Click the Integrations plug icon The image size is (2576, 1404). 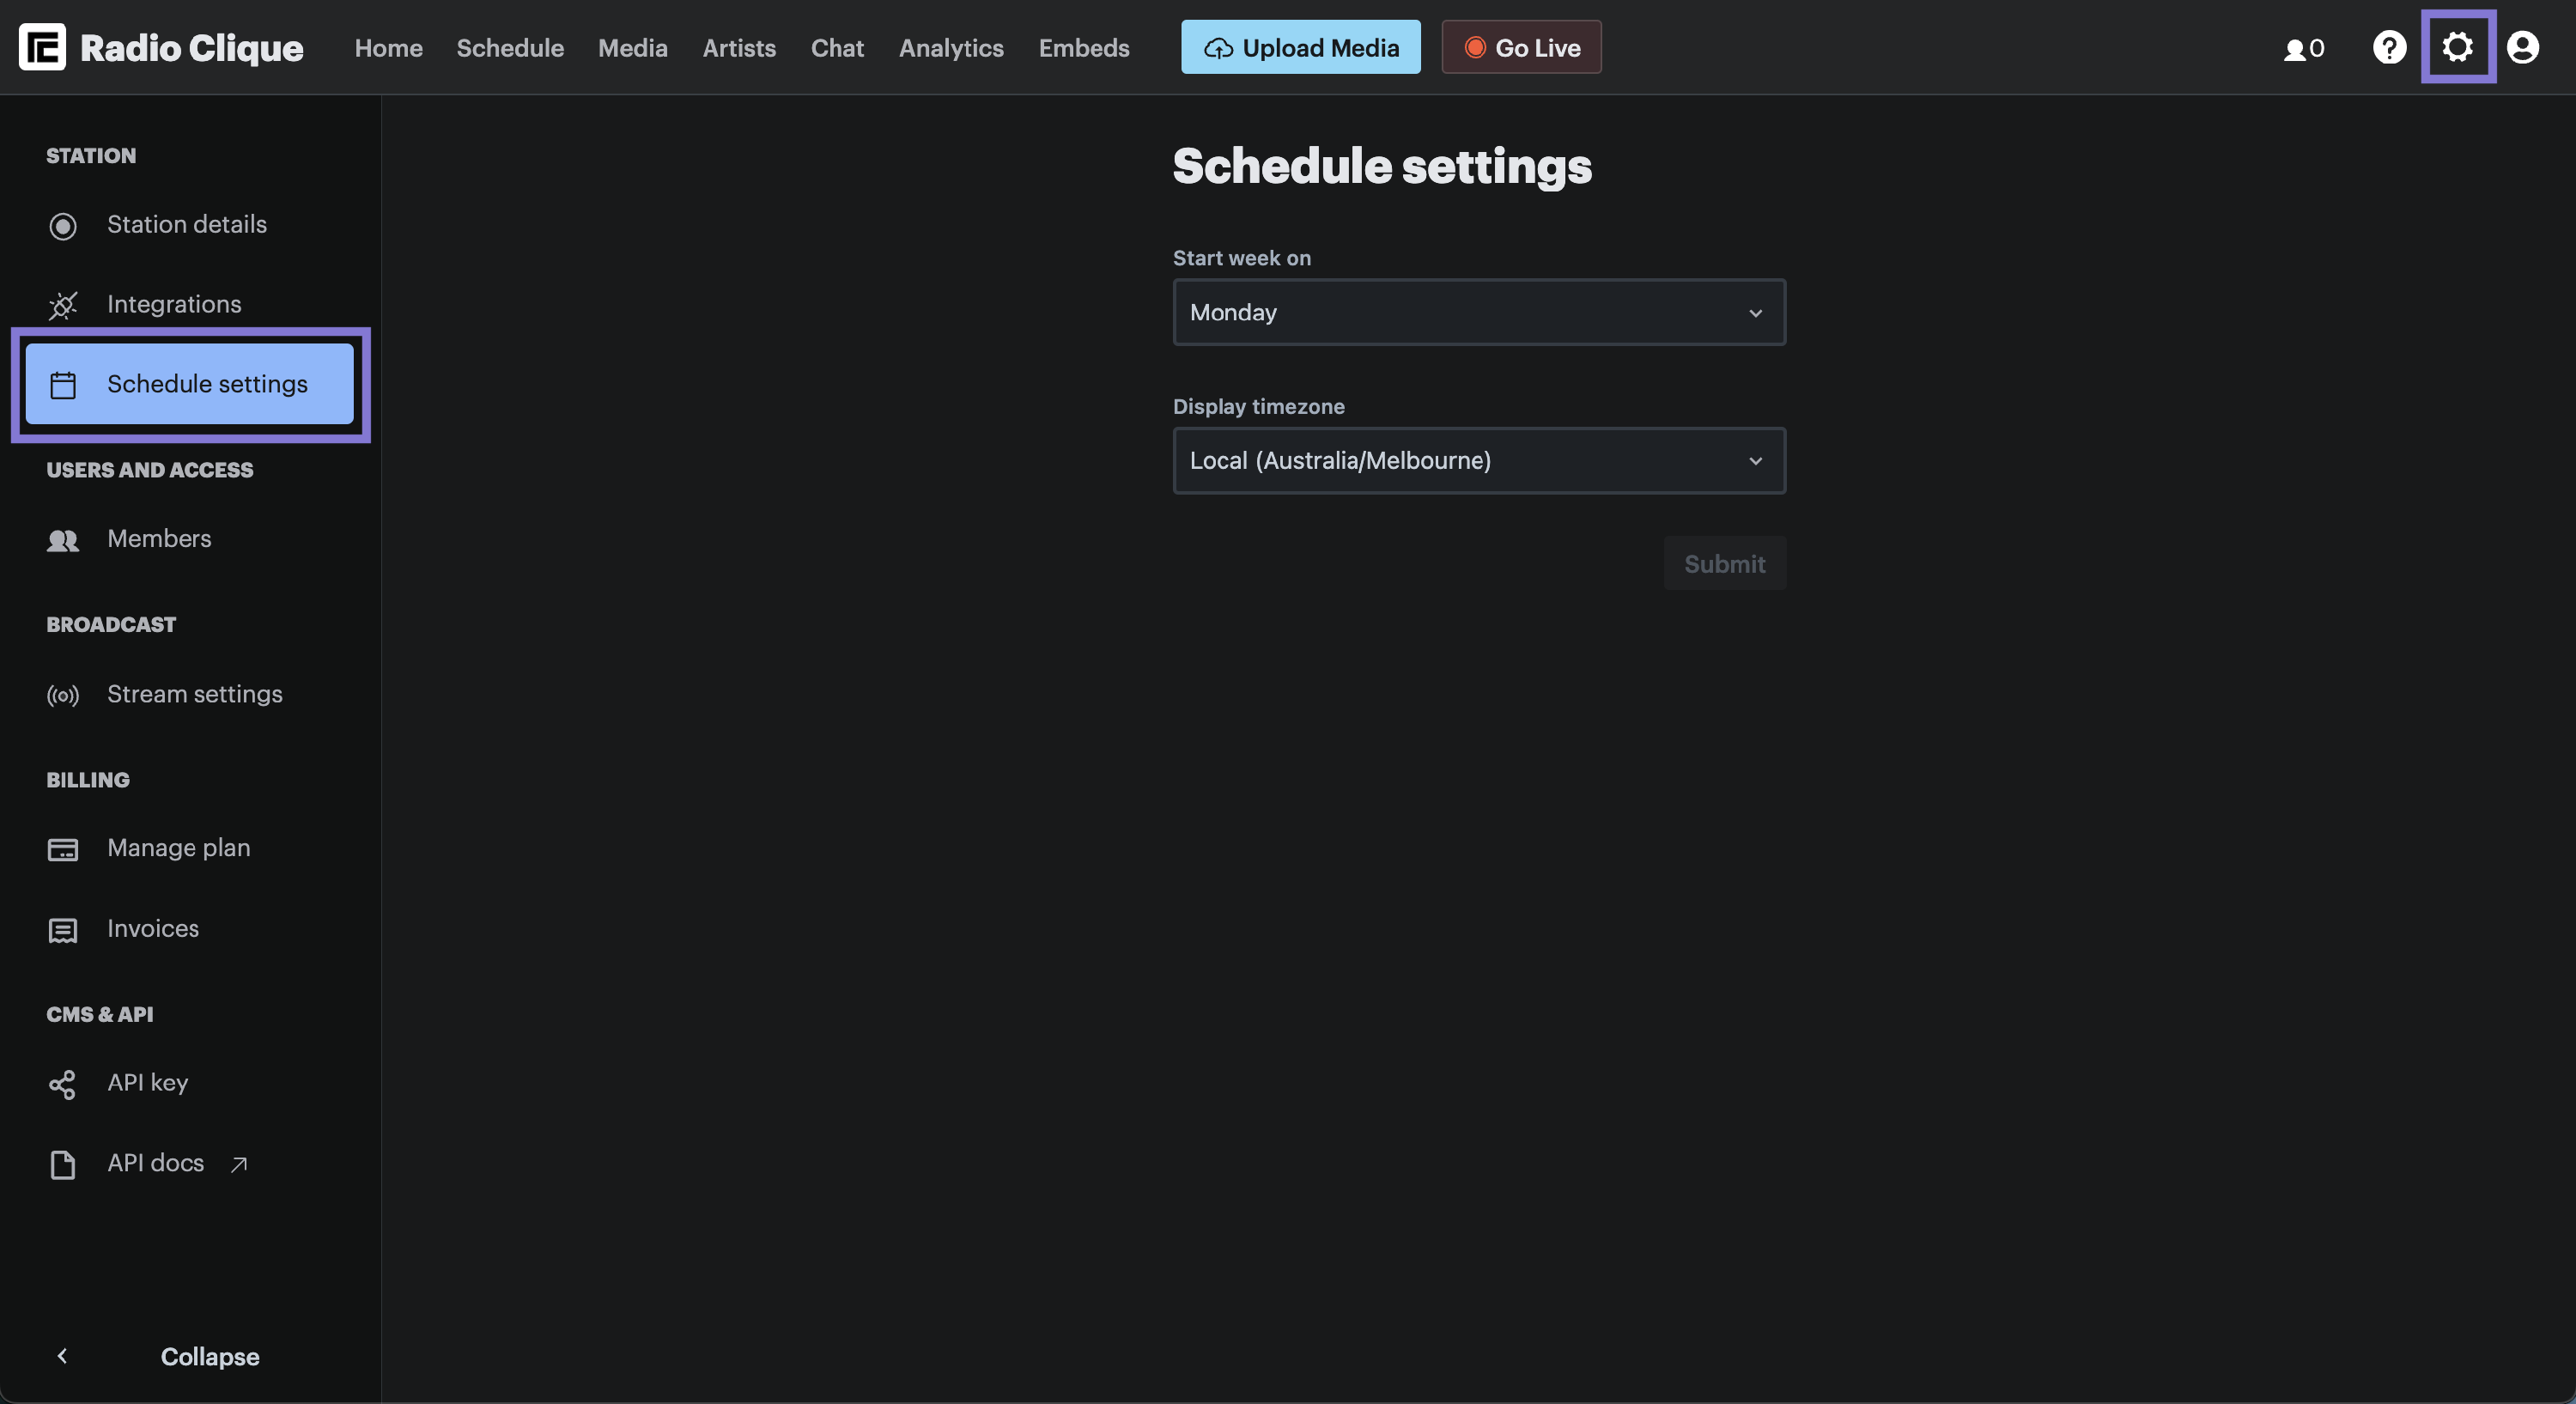(x=63, y=305)
